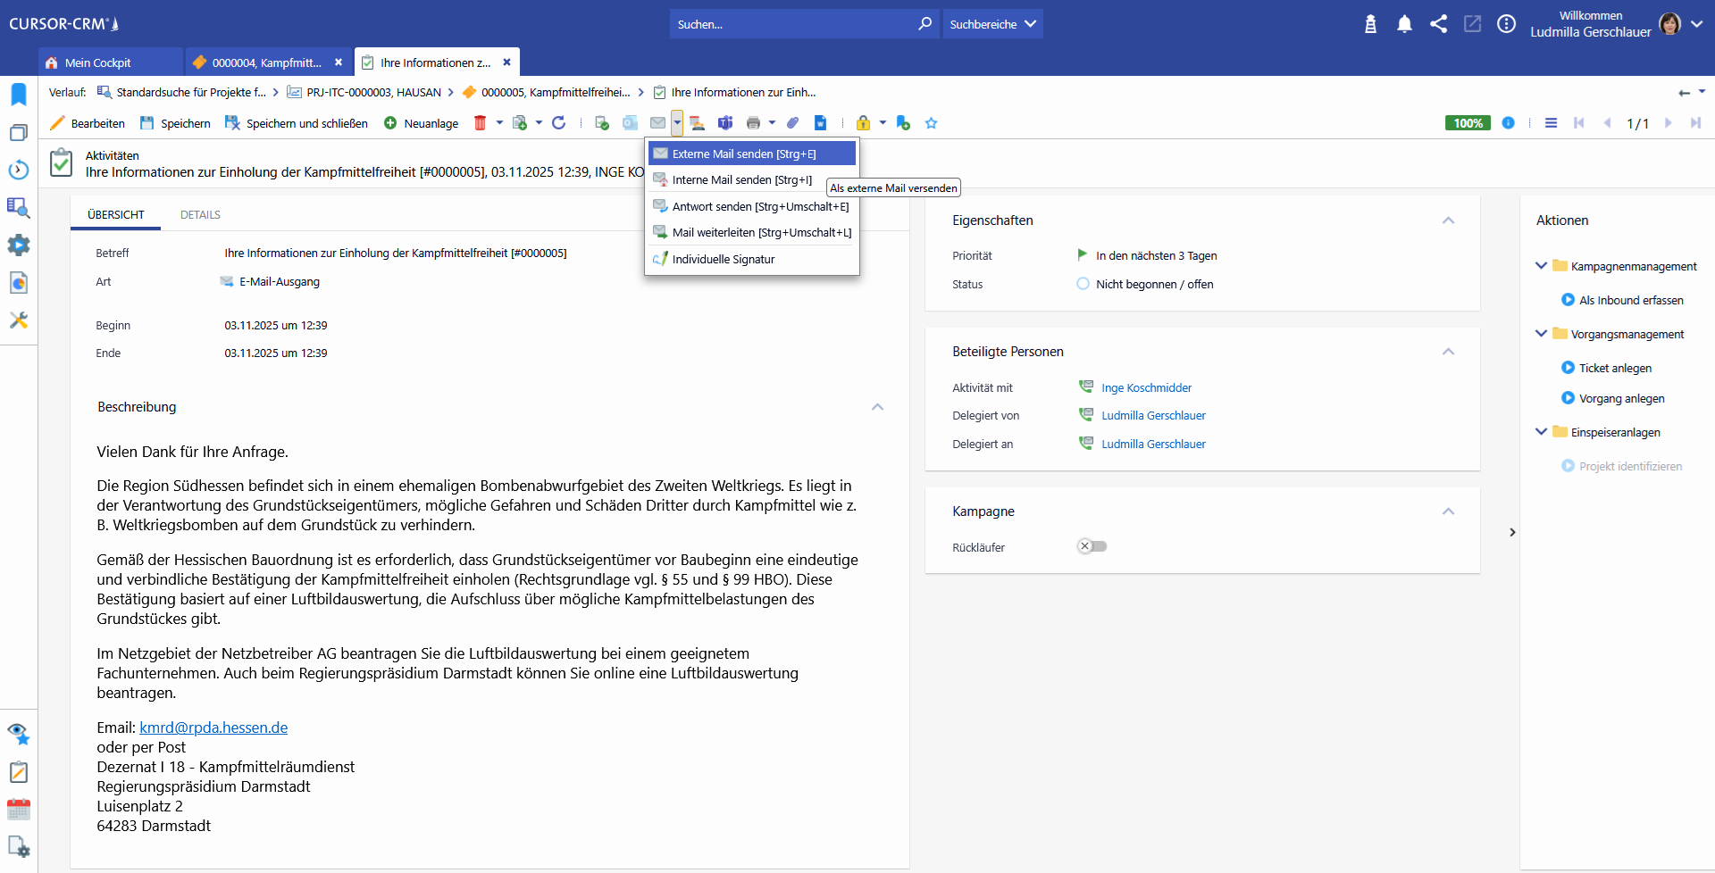Collapse the Eigenschaften section

(1448, 220)
